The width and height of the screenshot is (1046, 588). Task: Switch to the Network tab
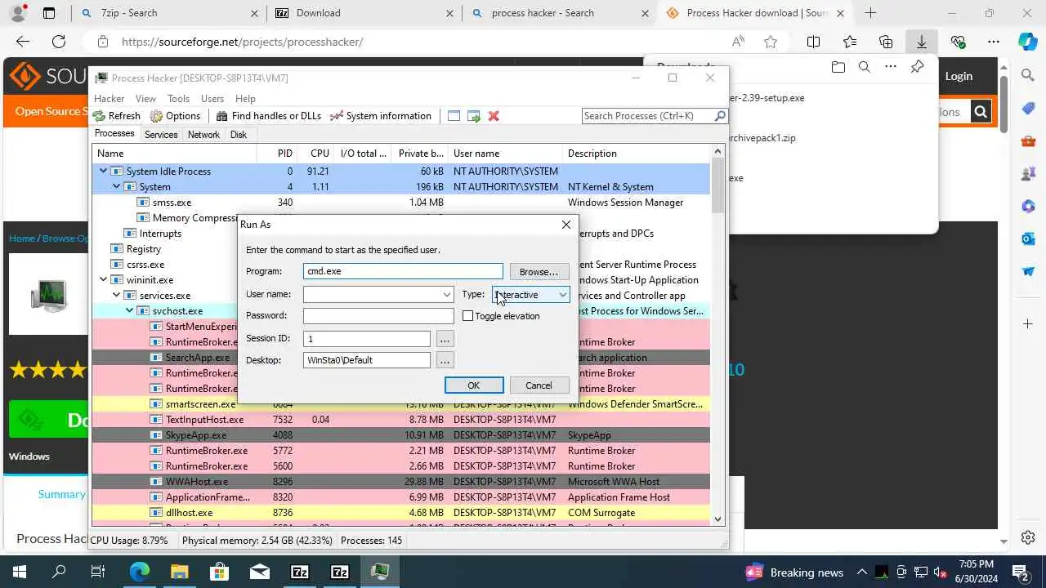pyautogui.click(x=203, y=135)
